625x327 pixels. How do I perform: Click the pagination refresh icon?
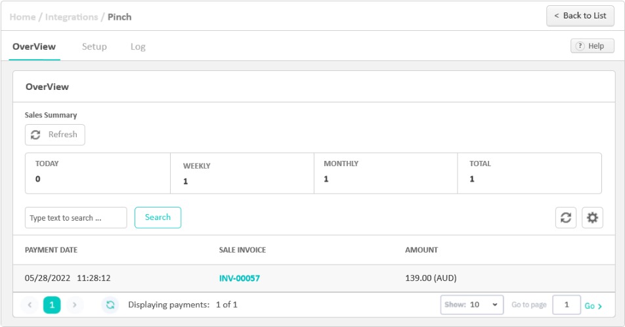[x=110, y=305]
